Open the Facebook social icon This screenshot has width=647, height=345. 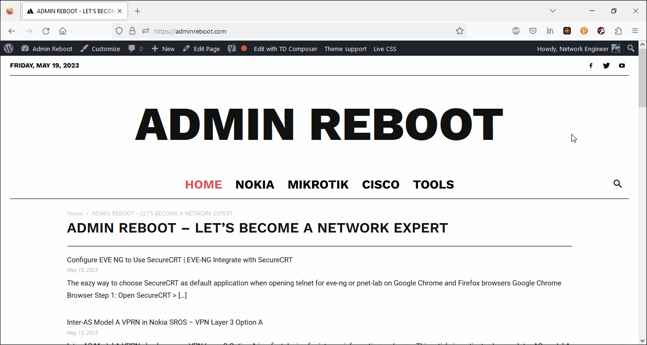tap(591, 66)
